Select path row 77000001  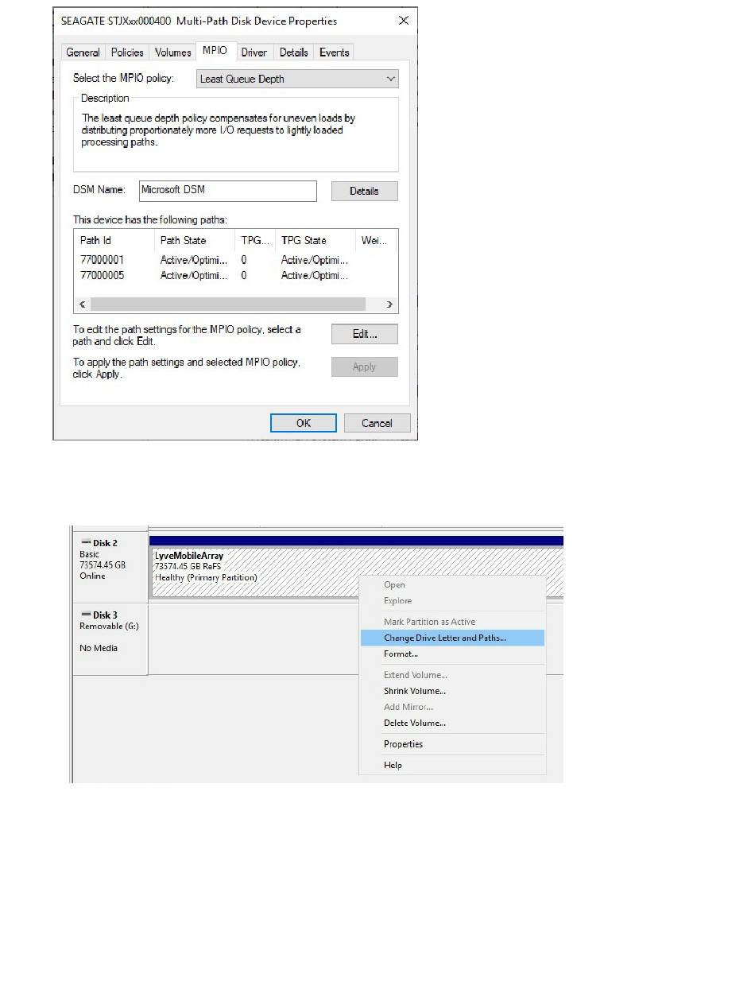pyautogui.click(x=235, y=260)
